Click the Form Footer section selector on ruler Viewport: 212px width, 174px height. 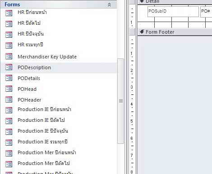(x=132, y=32)
